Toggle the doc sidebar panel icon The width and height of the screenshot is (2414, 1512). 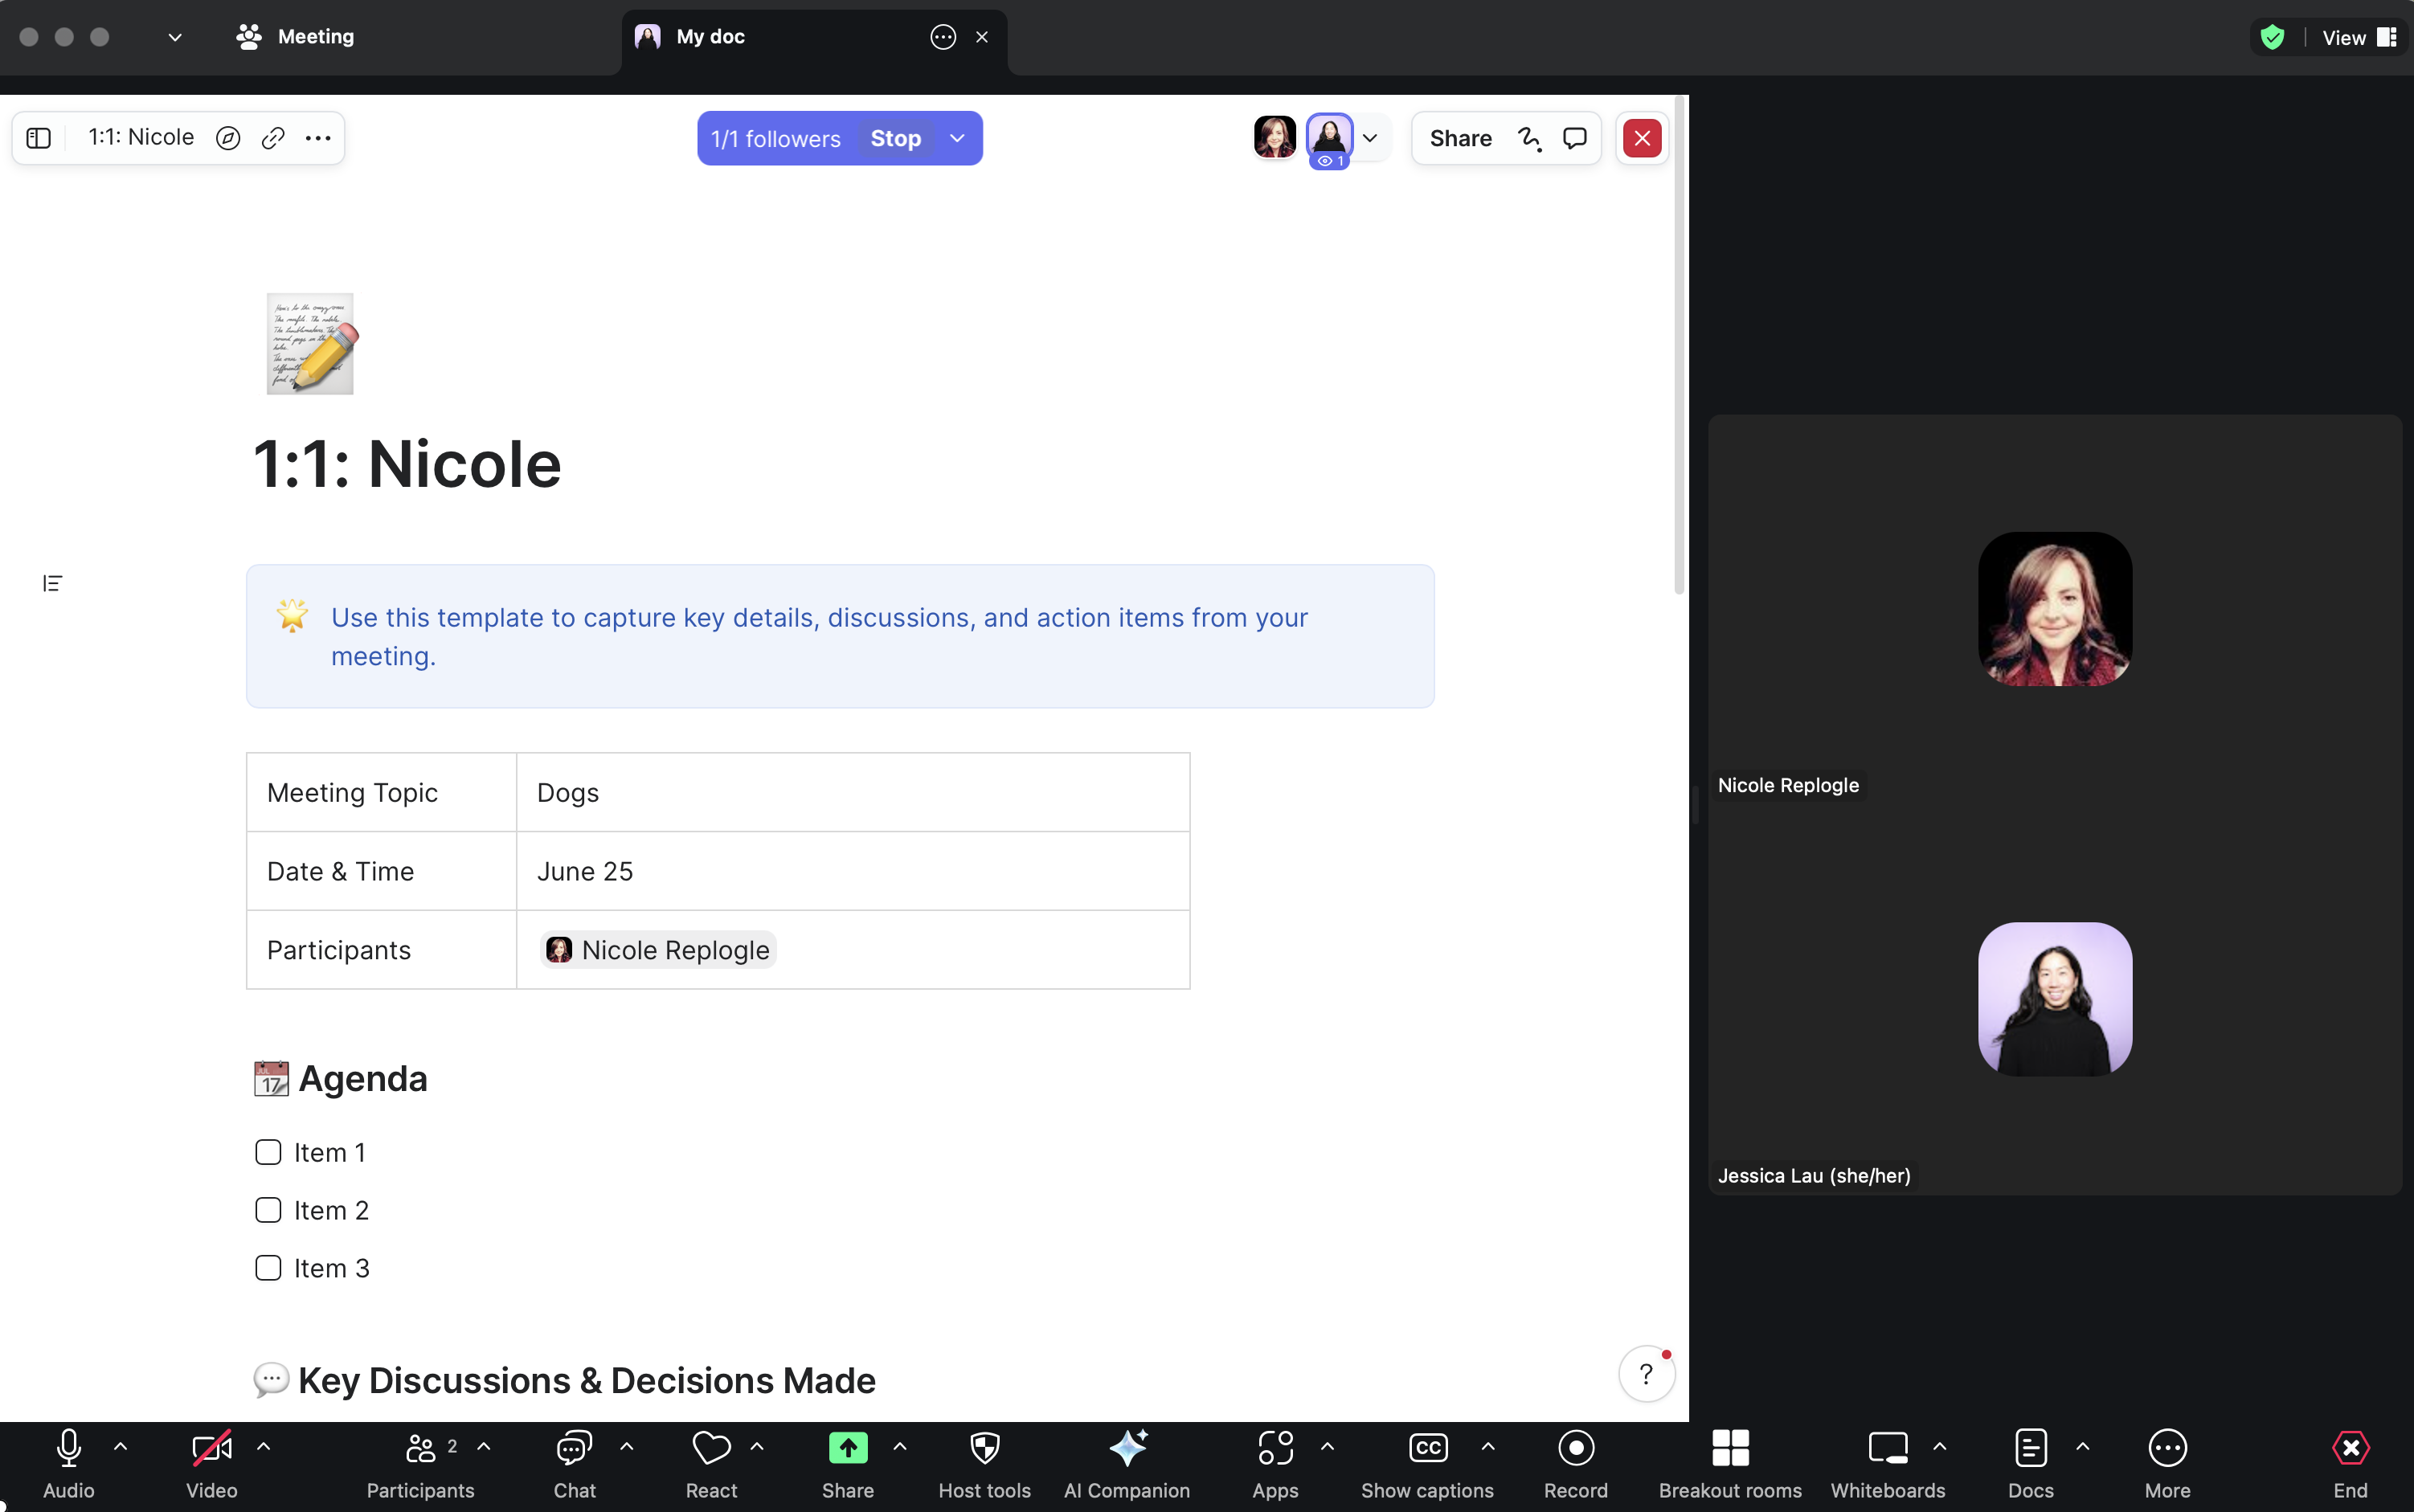coord(39,138)
